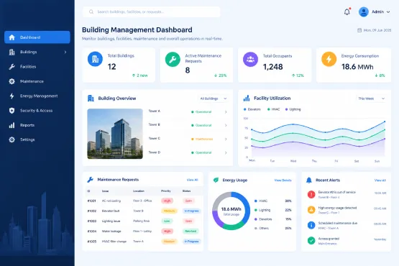Open the This Week period dropdown
This screenshot has width=399, height=266.
[x=371, y=98]
